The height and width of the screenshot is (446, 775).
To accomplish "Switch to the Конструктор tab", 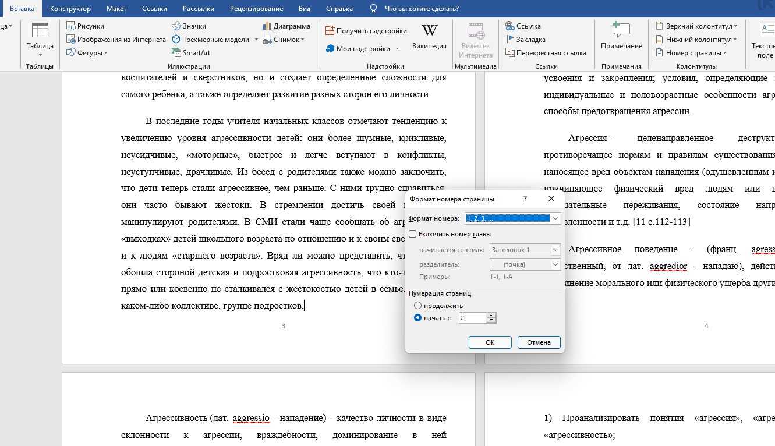I will pyautogui.click(x=70, y=9).
